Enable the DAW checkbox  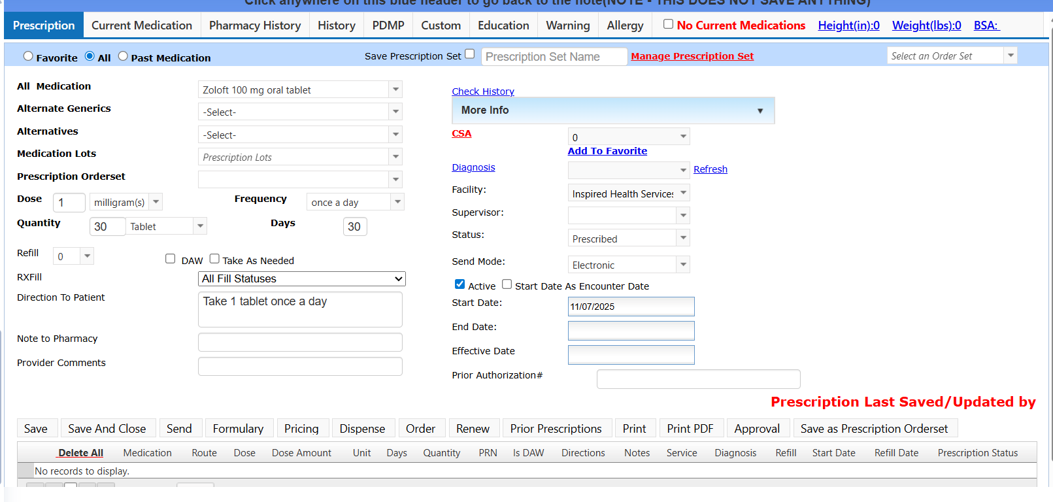tap(171, 259)
